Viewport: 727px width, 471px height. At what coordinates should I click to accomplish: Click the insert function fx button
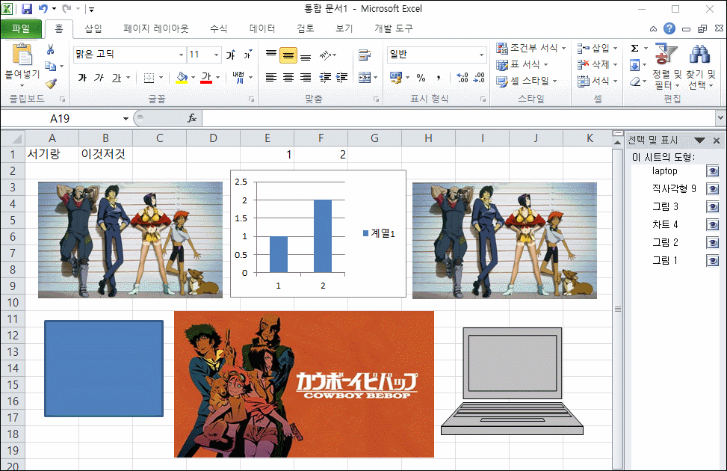tap(192, 119)
